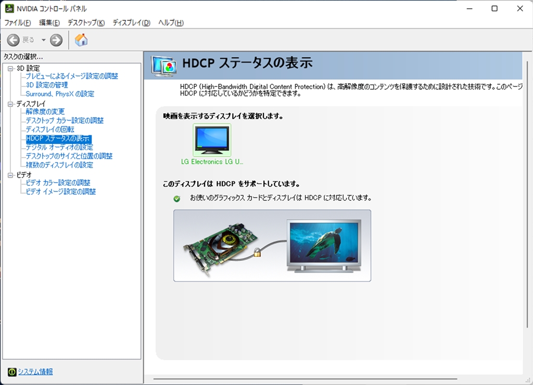Open 複数のディスプレイの設定
533x385 pixels.
coord(59,165)
